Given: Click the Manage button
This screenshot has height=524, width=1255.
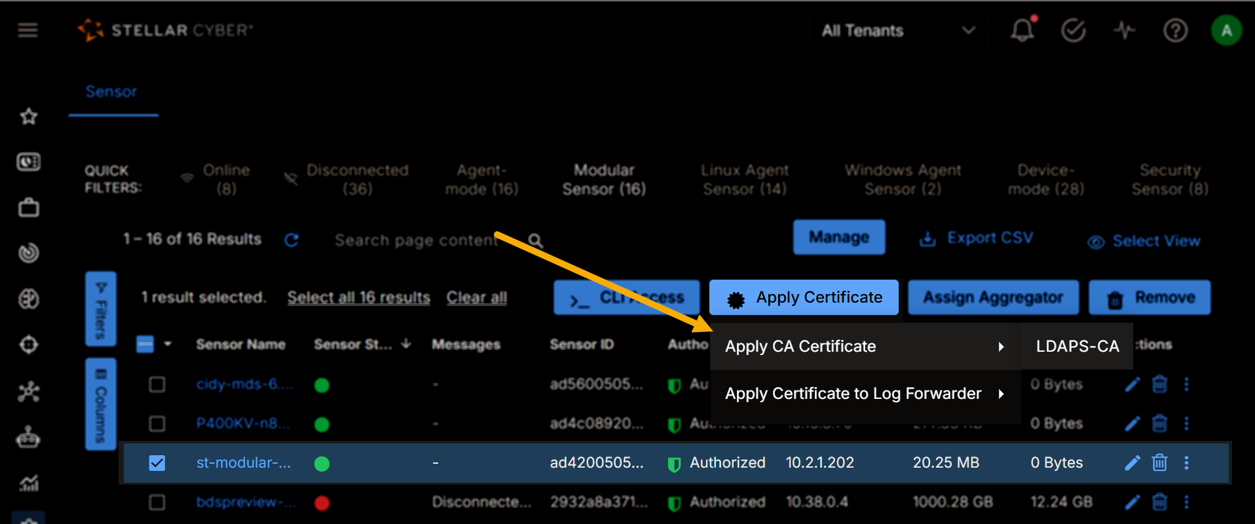Looking at the screenshot, I should 839,237.
